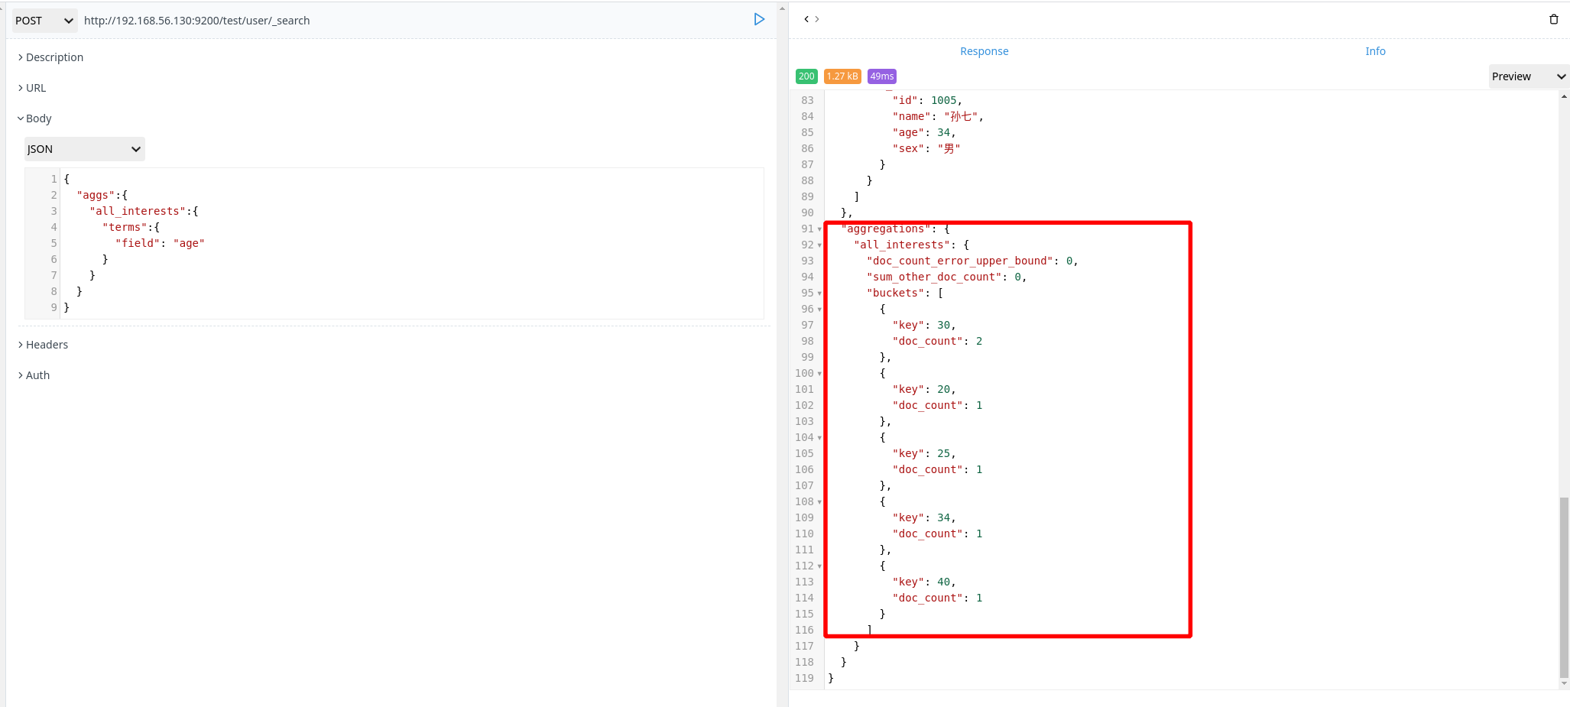Select the Response tab
The height and width of the screenshot is (707, 1570).
tap(984, 50)
